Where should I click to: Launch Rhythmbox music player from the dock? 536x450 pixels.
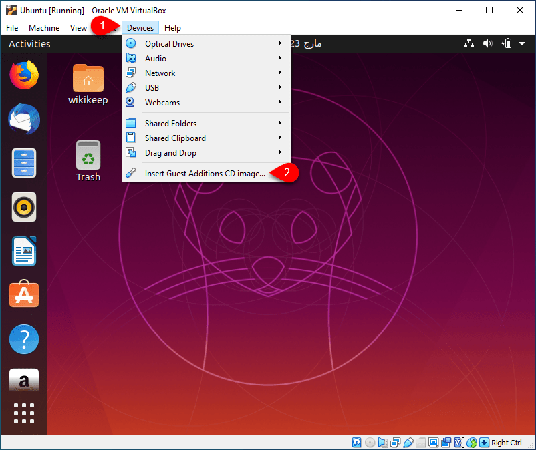pyautogui.click(x=24, y=207)
